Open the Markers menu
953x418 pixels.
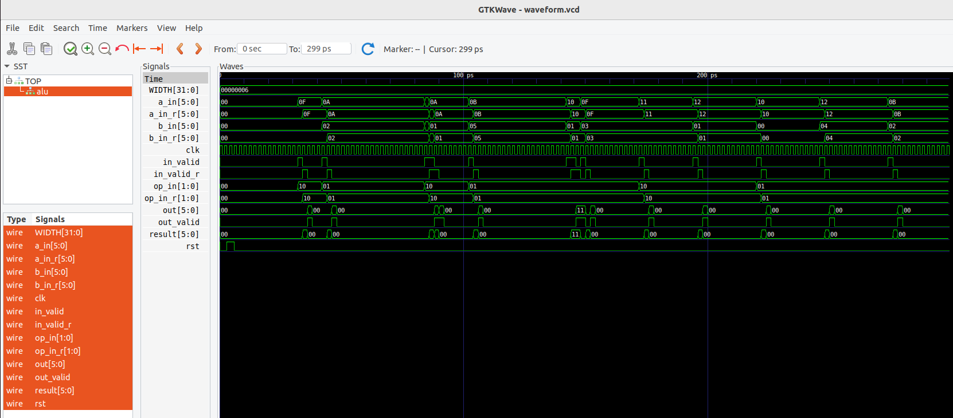pos(132,28)
